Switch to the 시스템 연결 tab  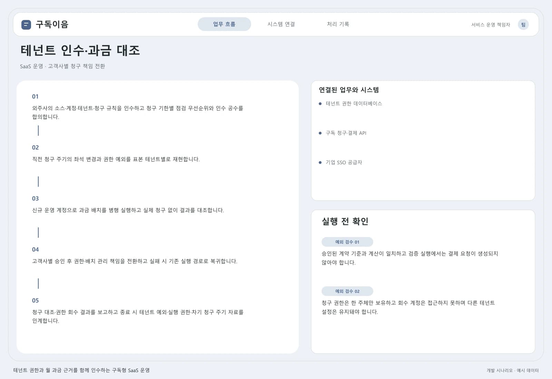(281, 24)
